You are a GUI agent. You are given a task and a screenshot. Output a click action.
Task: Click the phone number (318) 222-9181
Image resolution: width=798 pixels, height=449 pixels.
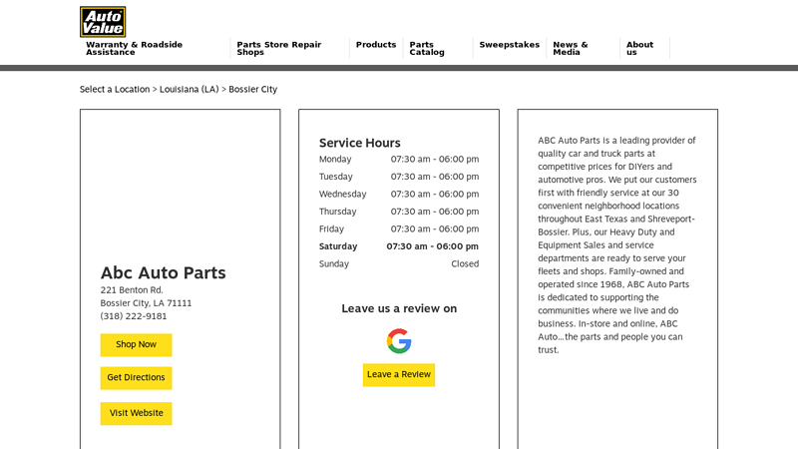[134, 316]
